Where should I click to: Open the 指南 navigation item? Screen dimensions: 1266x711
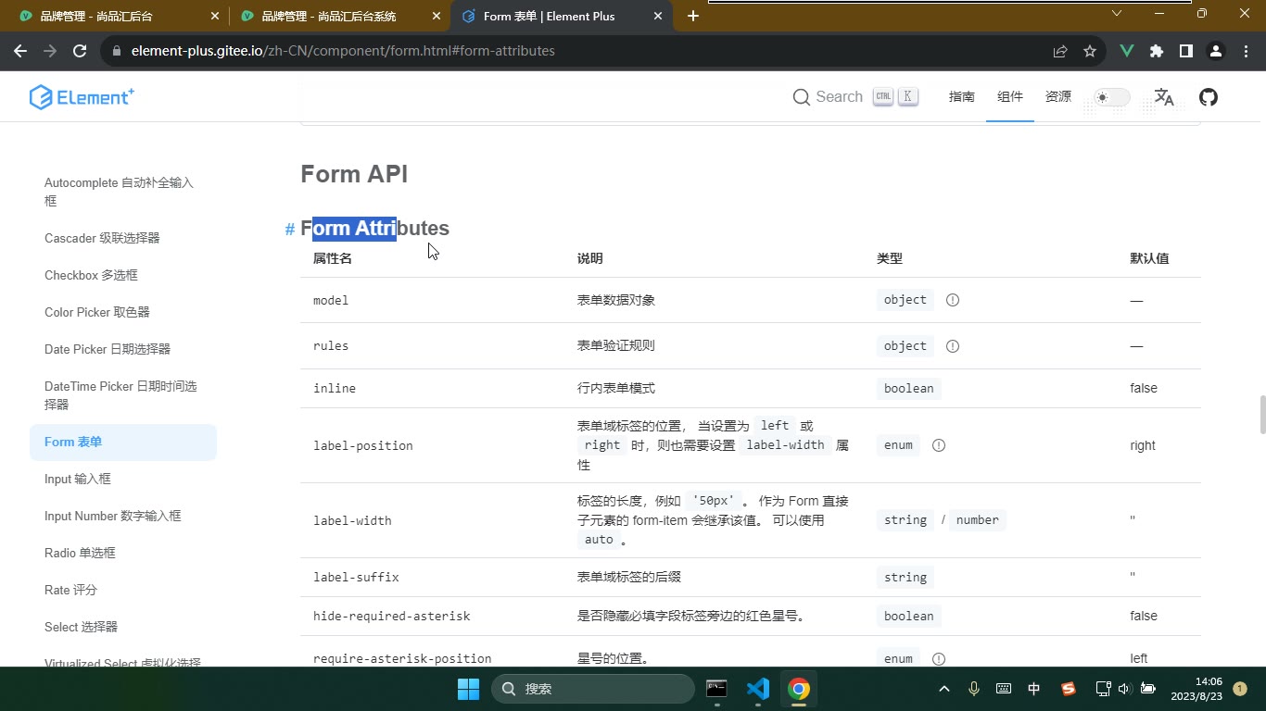[962, 96]
